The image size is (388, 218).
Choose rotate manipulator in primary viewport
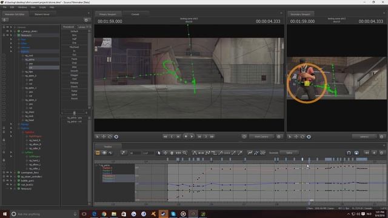110,137
